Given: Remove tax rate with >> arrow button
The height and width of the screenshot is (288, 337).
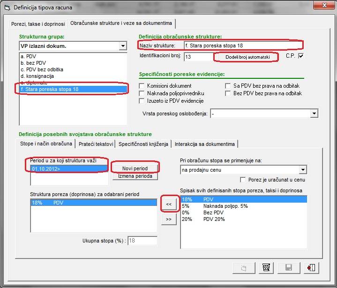Looking at the screenshot, I should tap(169, 219).
